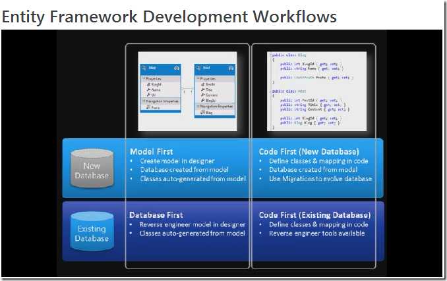
Task: Click 'Use Migrations to evolve database' bullet
Action: 320,179
